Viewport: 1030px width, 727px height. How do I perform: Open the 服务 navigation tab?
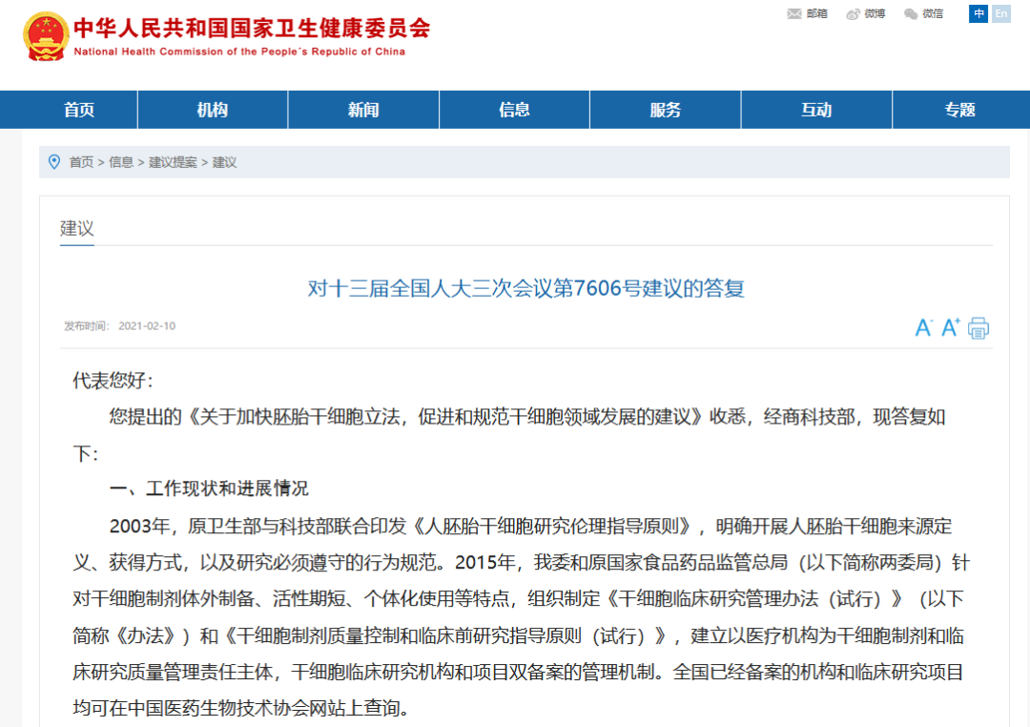[x=666, y=110]
